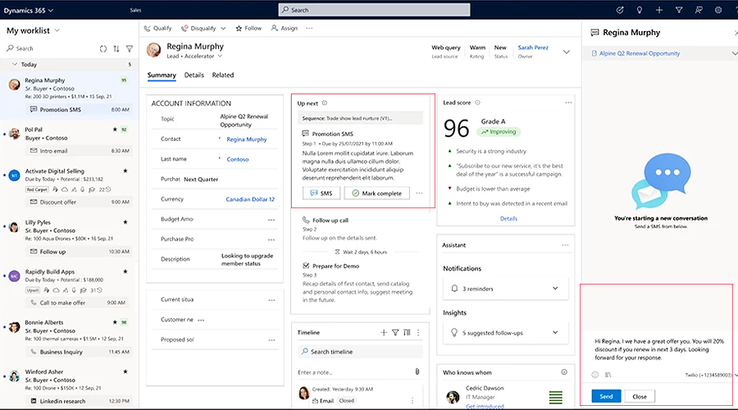The image size is (738, 410).
Task: Focus the global Search box
Action: tap(374, 10)
